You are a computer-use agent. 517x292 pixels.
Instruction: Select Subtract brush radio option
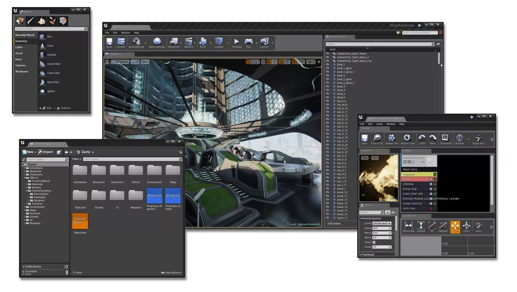(x=55, y=108)
